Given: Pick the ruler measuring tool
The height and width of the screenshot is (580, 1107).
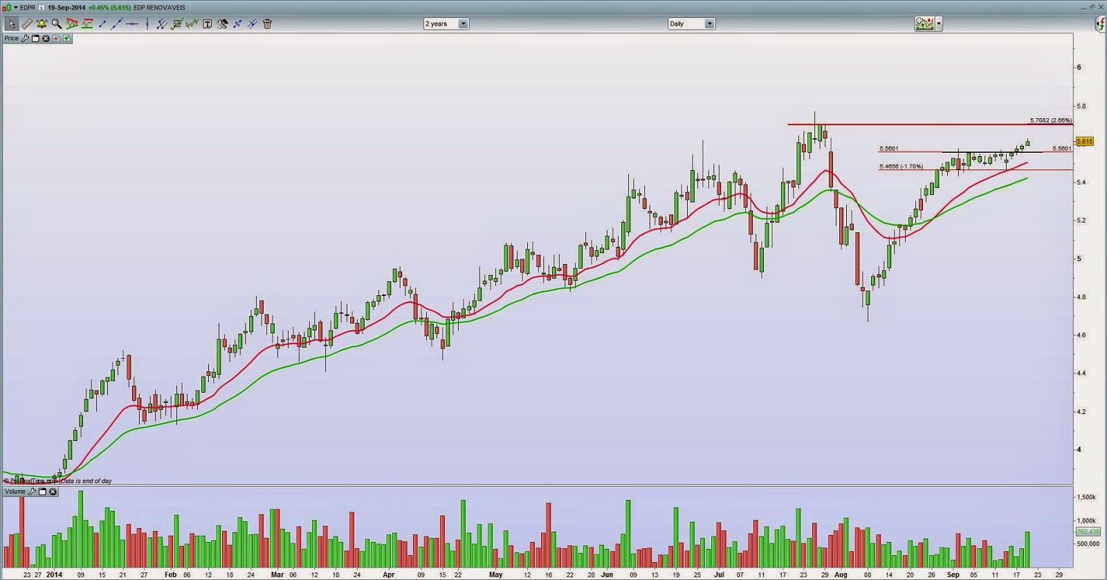Looking at the screenshot, I should pyautogui.click(x=27, y=24).
